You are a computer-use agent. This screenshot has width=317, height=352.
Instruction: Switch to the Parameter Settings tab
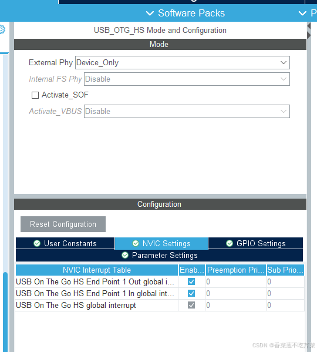[160, 255]
